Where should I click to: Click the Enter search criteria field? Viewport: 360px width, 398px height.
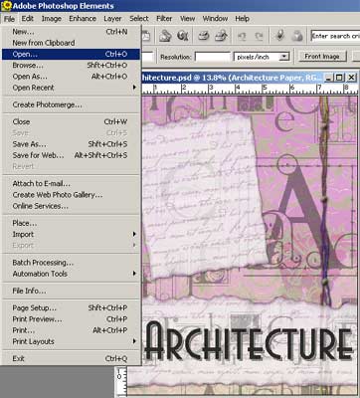(x=335, y=36)
